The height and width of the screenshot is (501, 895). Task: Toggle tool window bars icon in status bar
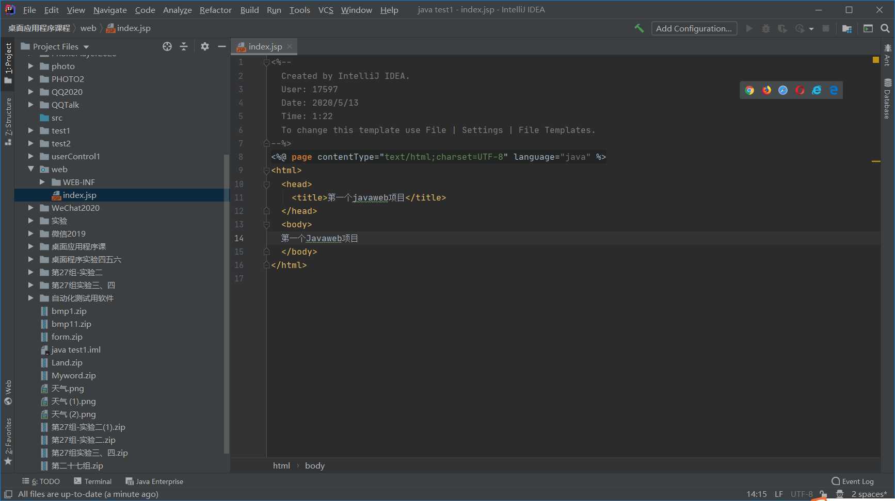coord(8,494)
